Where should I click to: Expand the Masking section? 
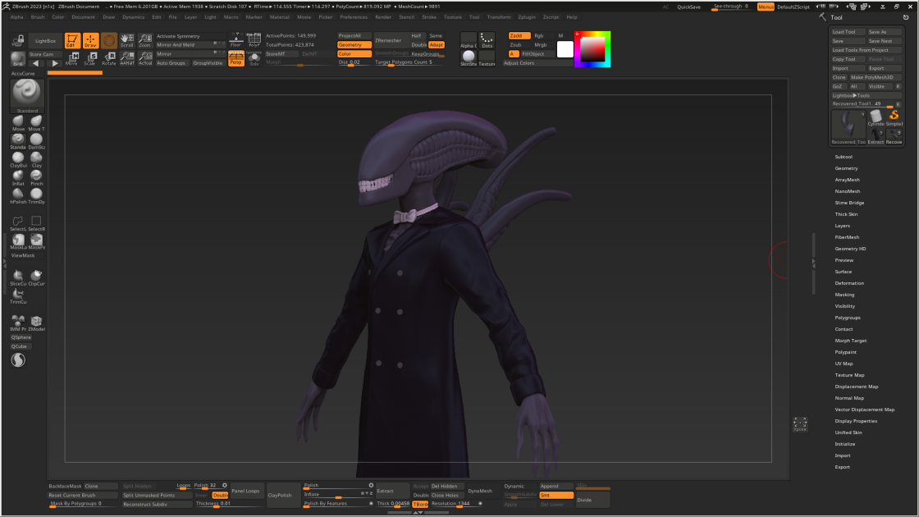point(844,295)
